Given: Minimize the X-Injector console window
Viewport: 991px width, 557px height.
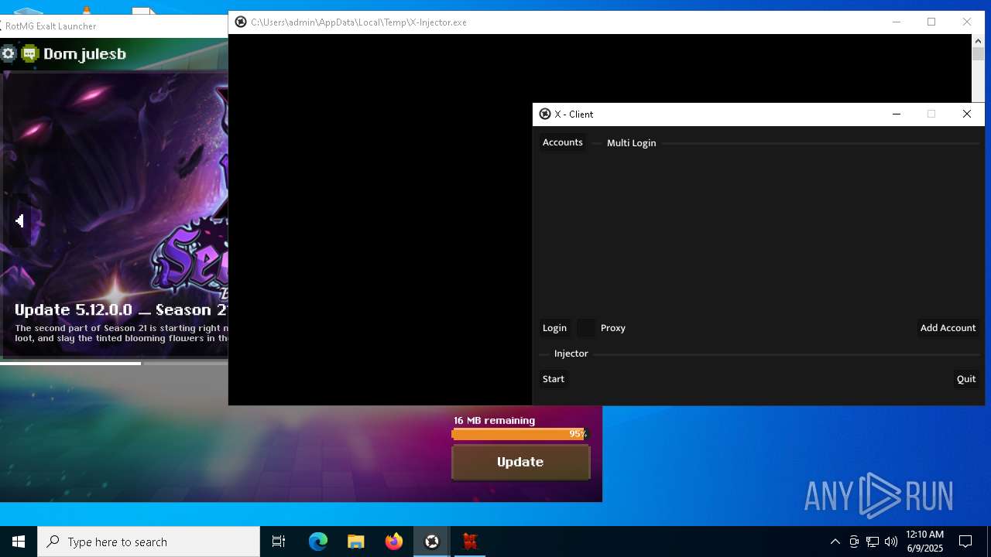Looking at the screenshot, I should coord(897,22).
